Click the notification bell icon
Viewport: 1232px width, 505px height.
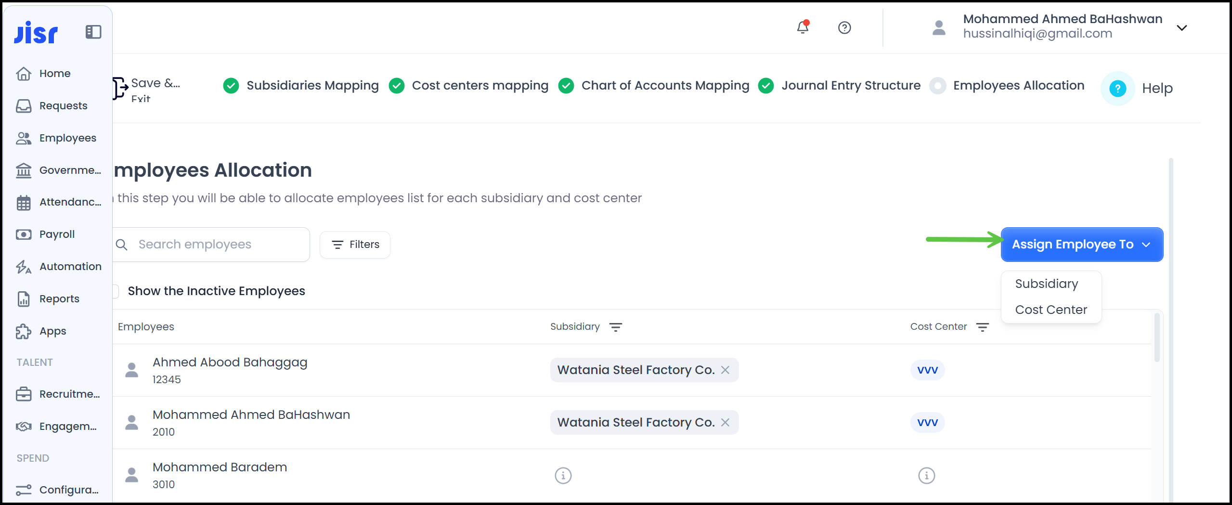click(x=802, y=27)
